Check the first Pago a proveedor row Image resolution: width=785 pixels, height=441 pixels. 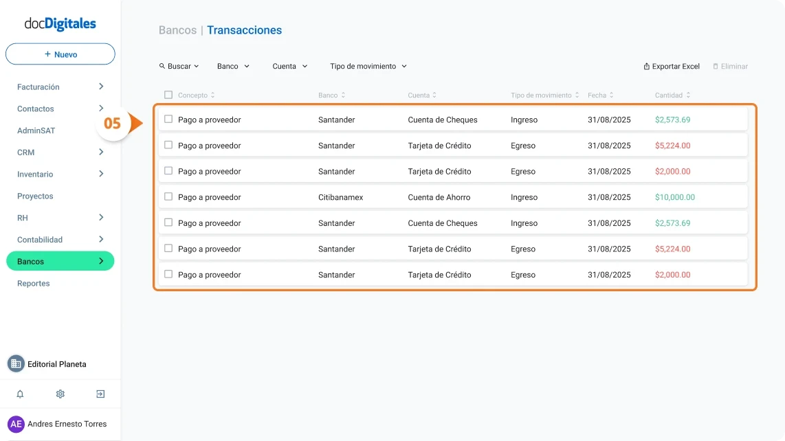[167, 120]
